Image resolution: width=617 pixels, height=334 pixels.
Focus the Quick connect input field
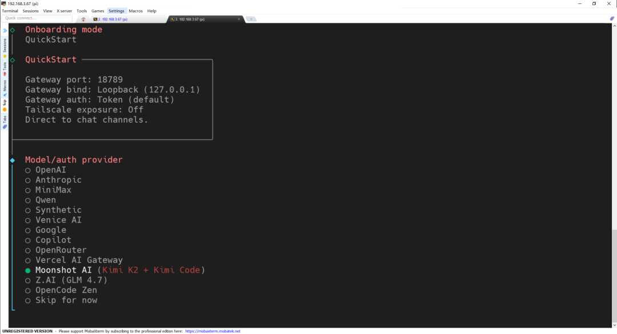pyautogui.click(x=37, y=18)
